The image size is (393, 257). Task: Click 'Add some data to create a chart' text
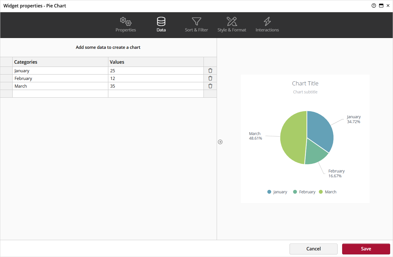108,47
